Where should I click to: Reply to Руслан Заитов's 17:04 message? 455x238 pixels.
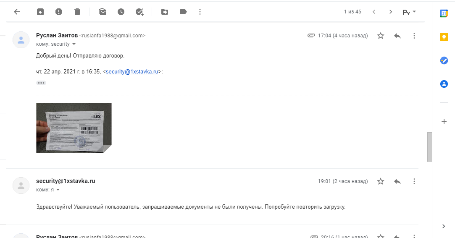pos(397,36)
